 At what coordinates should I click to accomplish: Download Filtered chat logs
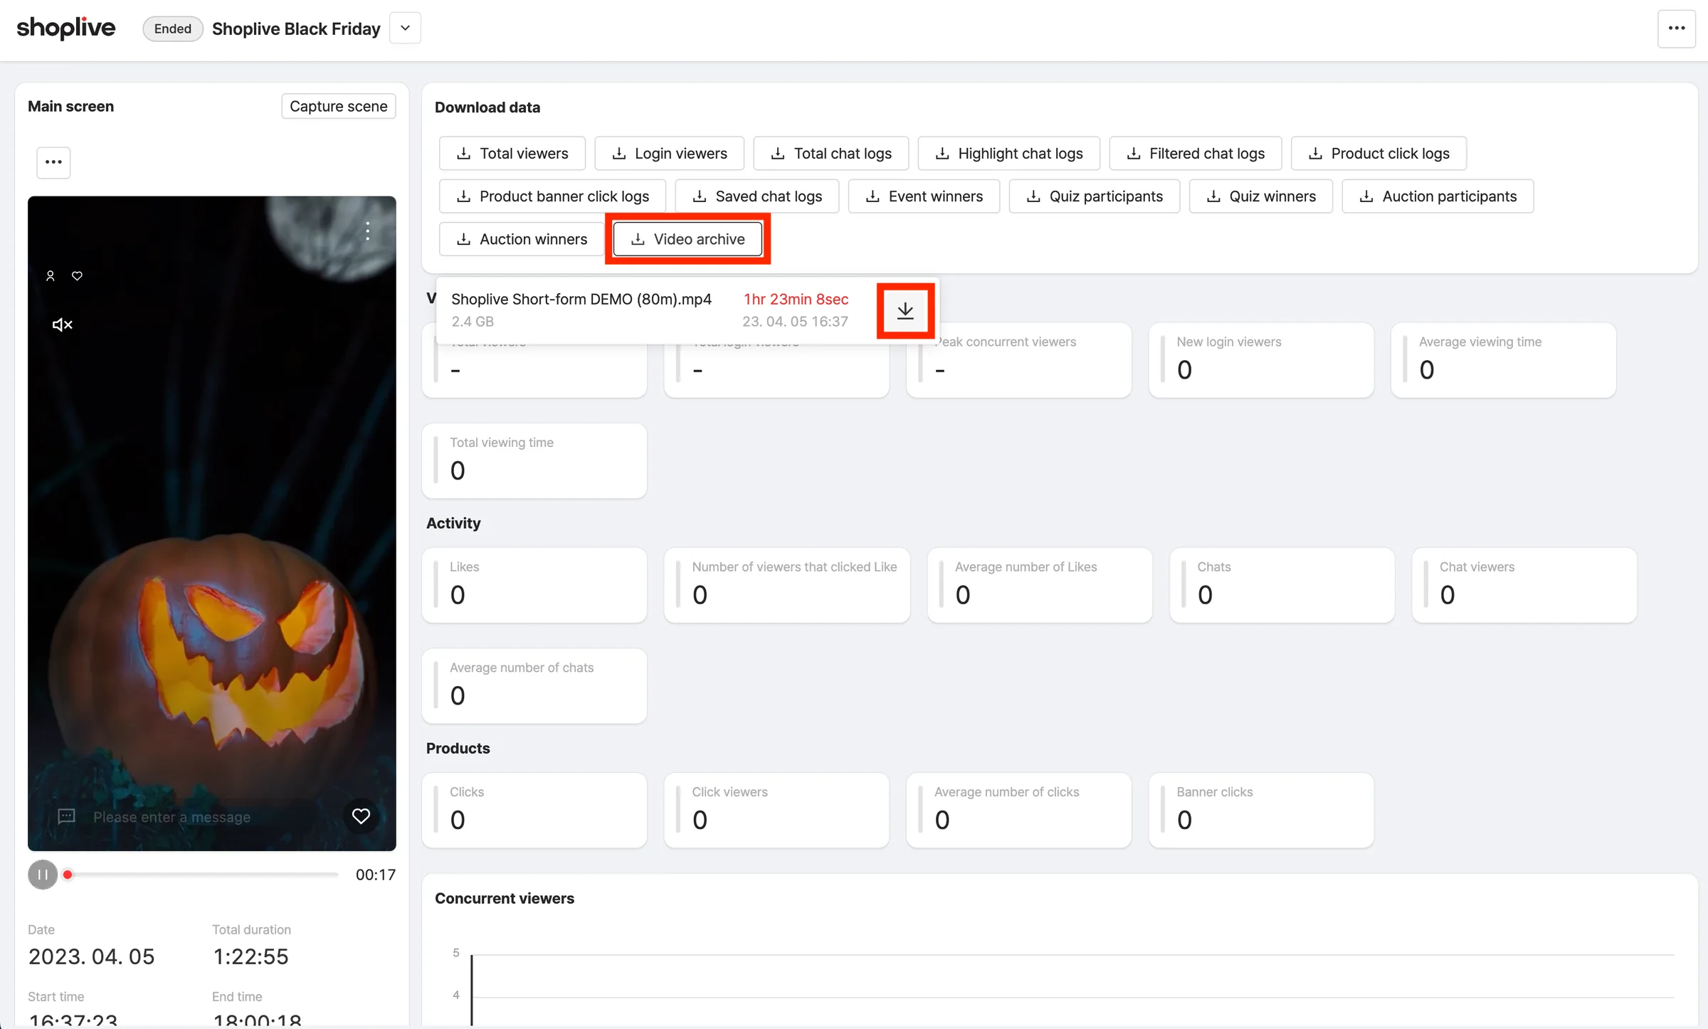click(x=1196, y=154)
